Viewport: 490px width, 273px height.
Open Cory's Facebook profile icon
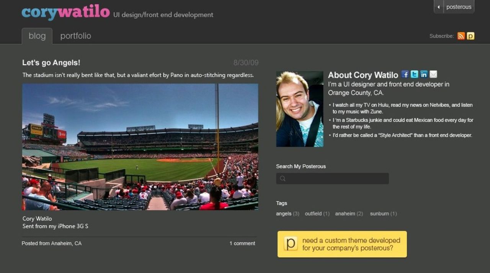[405, 74]
